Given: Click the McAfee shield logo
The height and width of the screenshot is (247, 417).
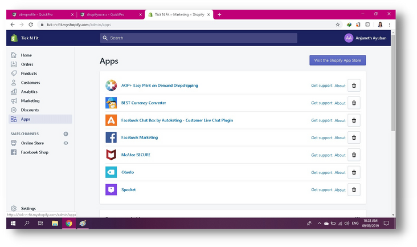Looking at the screenshot, I should click(111, 155).
